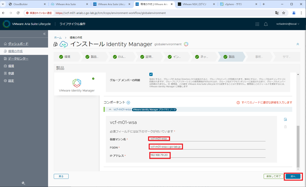Go to the 環境 wizard step

(x=67, y=57)
